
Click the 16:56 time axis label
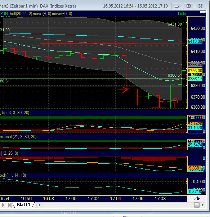26,199
